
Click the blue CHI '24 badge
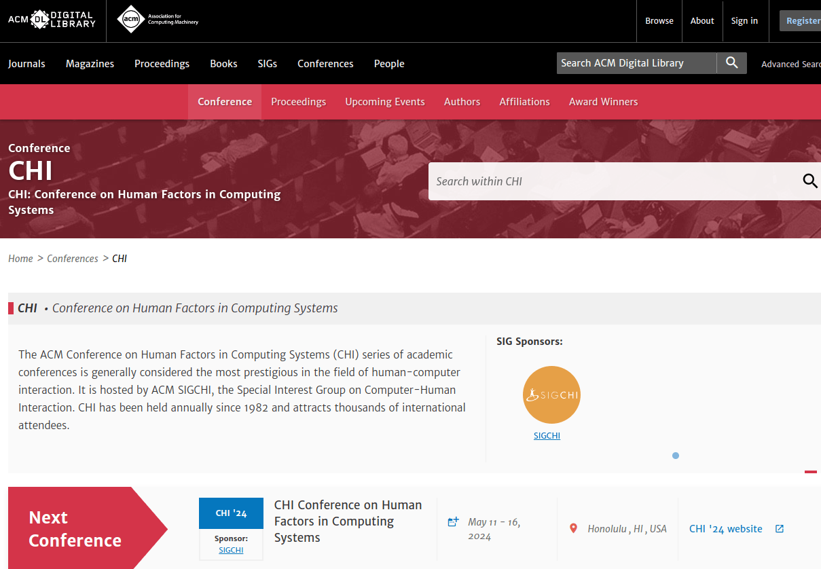[231, 513]
